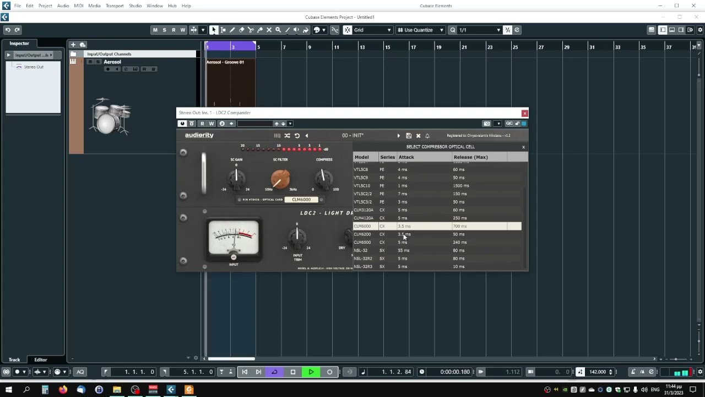This screenshot has height=397, width=705.
Task: Toggle plugin bypass button
Action: pos(192,124)
